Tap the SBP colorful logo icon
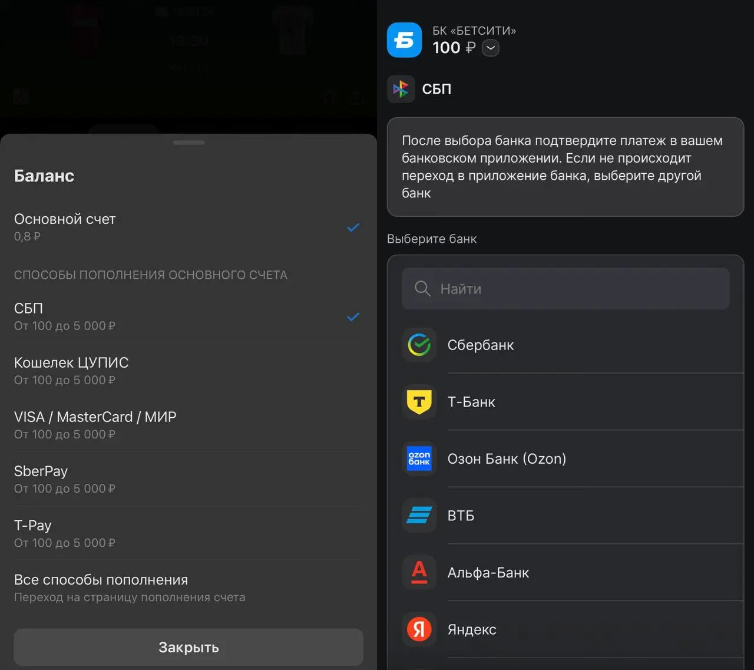 pos(401,89)
